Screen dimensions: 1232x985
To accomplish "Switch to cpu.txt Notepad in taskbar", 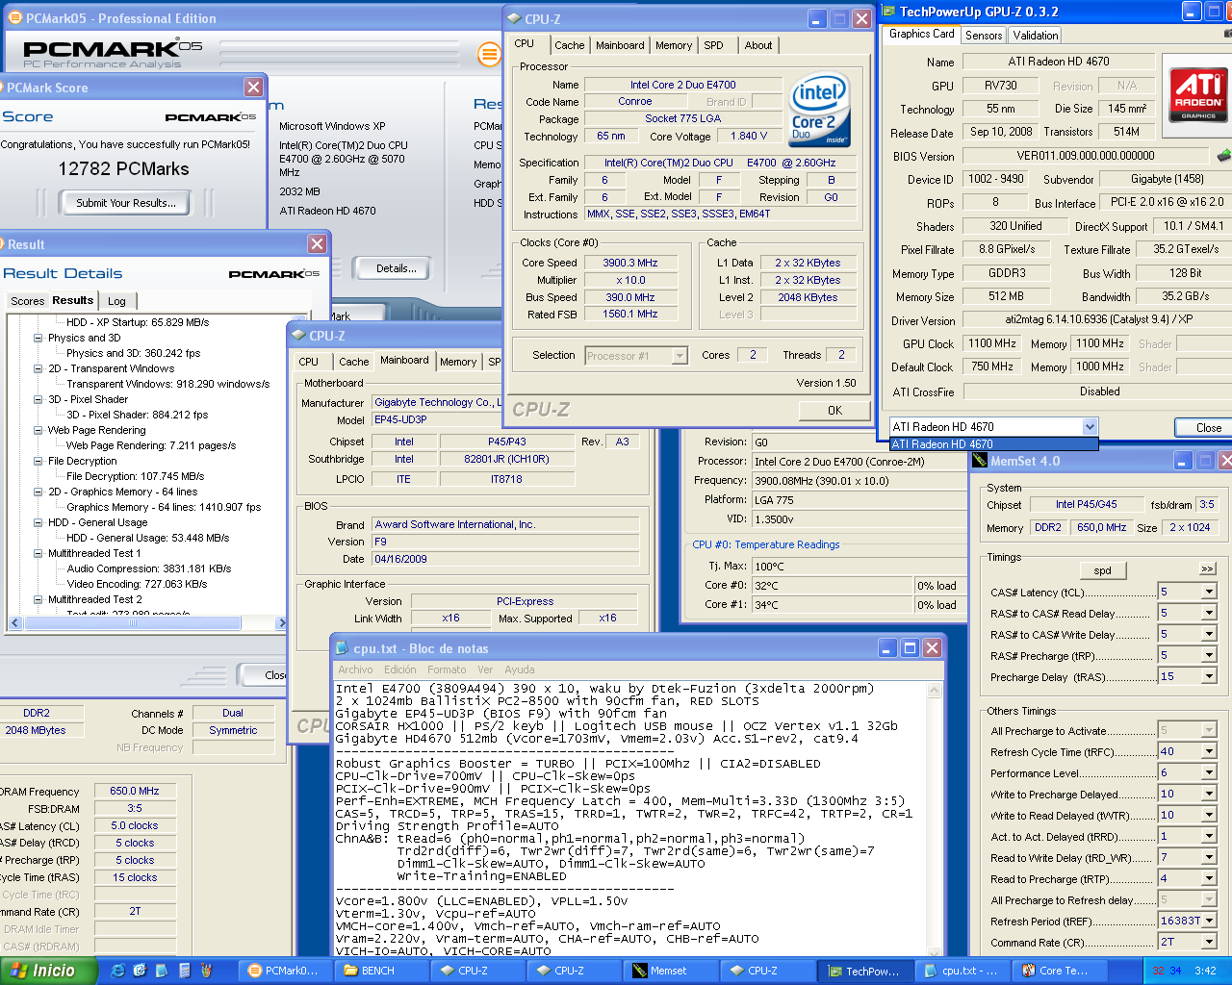I will pos(961,971).
